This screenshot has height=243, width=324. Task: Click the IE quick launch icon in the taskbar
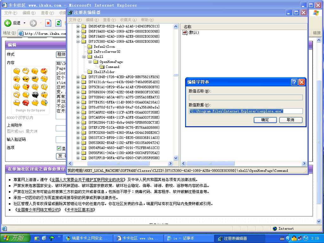[x=44, y=238]
